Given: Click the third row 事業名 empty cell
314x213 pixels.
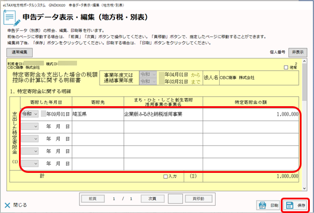Looking at the screenshot, I should tap(163, 139).
